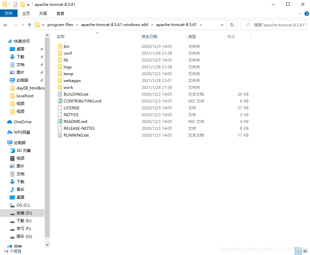
Task: Expand chevron after apache-tomcat-8.5.61 breadcrumb
Action: click(x=201, y=25)
